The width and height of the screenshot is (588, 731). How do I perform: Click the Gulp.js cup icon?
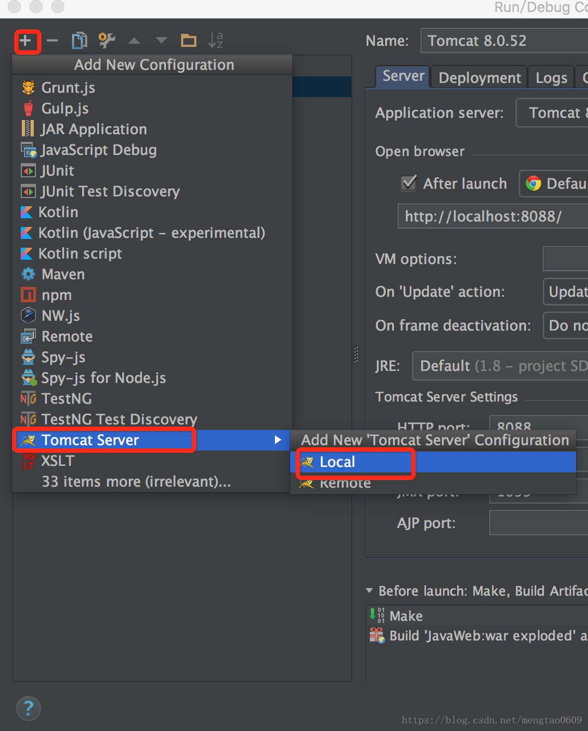28,109
